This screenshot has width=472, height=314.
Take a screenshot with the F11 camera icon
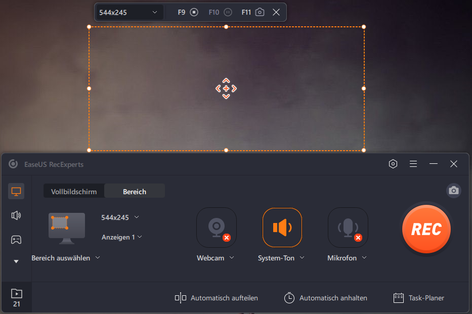[x=260, y=12]
